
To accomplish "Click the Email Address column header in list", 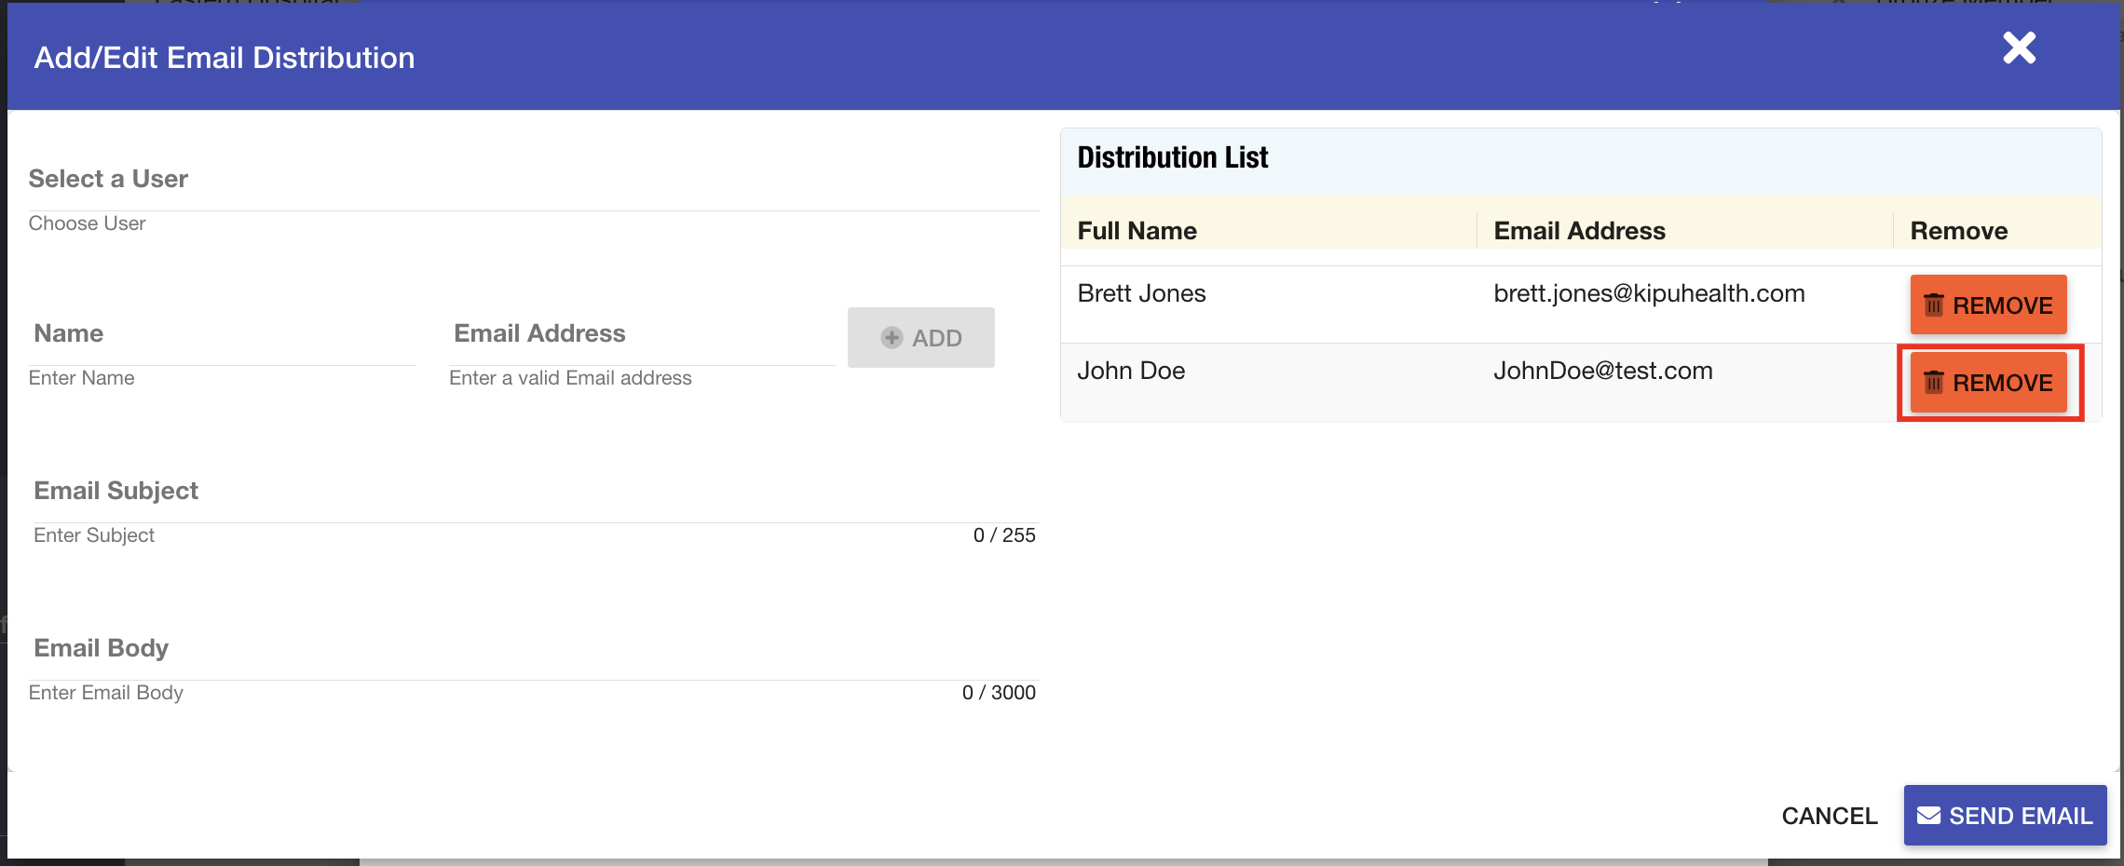I will (1579, 231).
